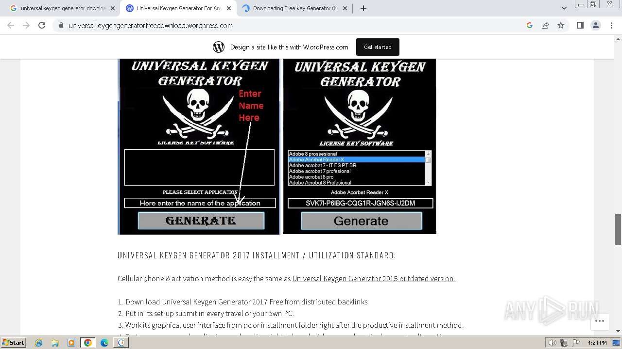The image size is (622, 349).
Task: Close the universal keygen generator download tab
Action: [113, 8]
